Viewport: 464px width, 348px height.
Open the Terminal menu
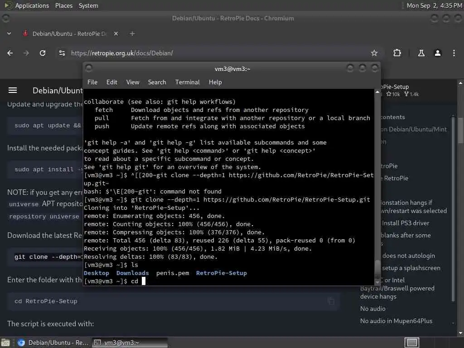[x=187, y=82]
